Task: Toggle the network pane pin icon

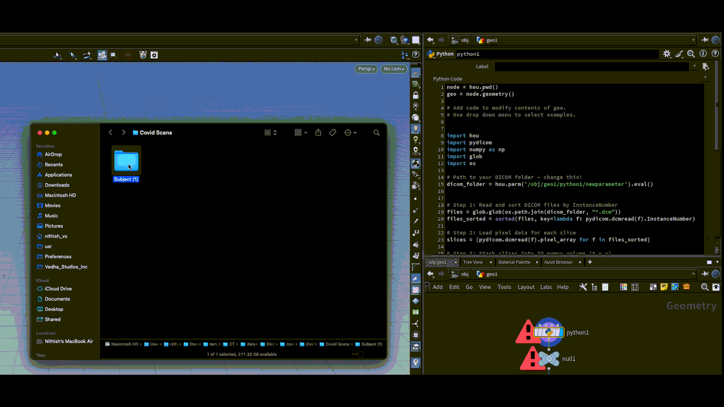Action: (x=705, y=274)
